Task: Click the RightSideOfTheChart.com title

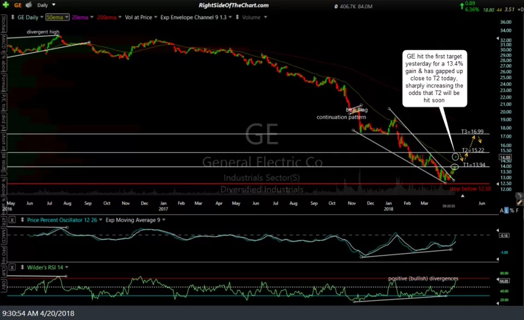Action: coord(234,5)
